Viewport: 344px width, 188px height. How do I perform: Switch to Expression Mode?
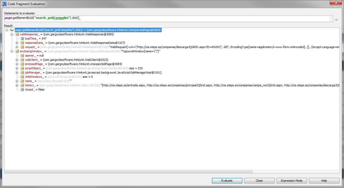pyautogui.click(x=292, y=181)
